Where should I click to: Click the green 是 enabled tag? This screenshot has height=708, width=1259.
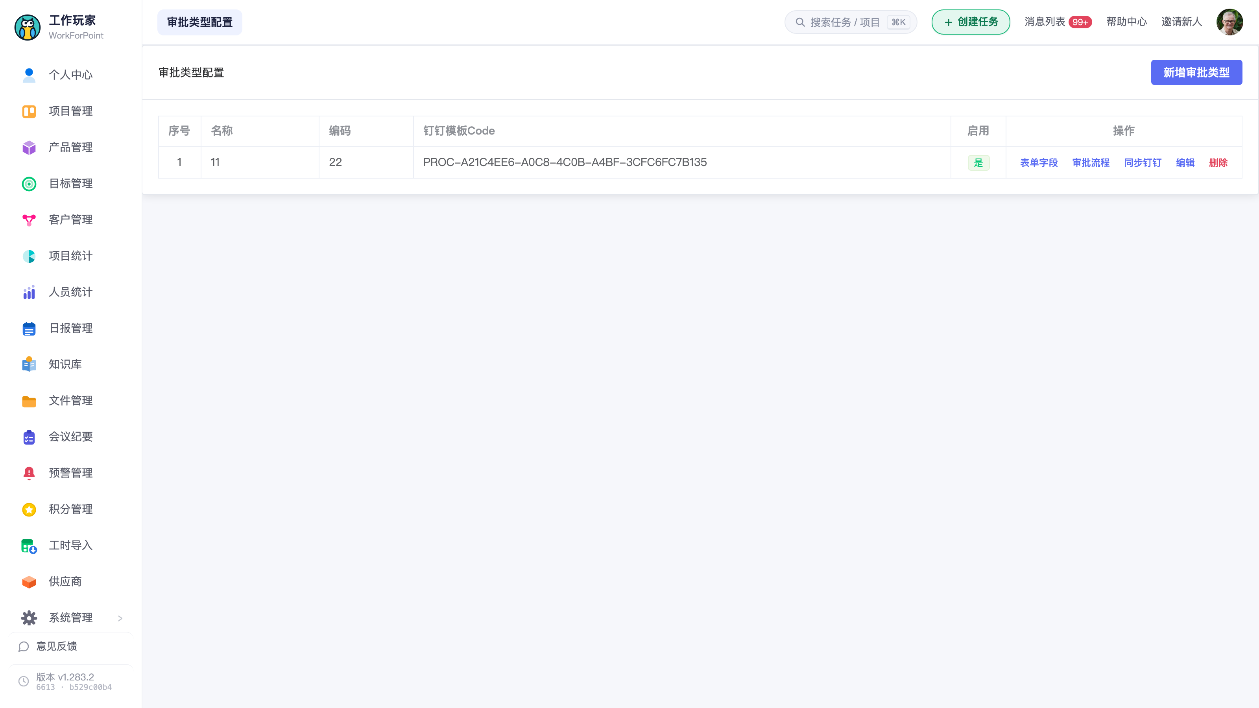(x=978, y=163)
